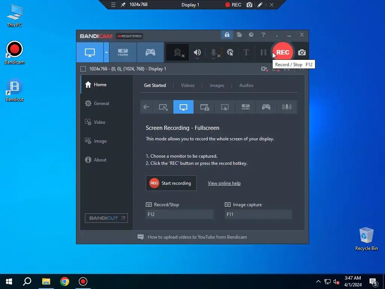
Task: Toggle the webcam overlay in the top toolbar
Action: click(177, 52)
